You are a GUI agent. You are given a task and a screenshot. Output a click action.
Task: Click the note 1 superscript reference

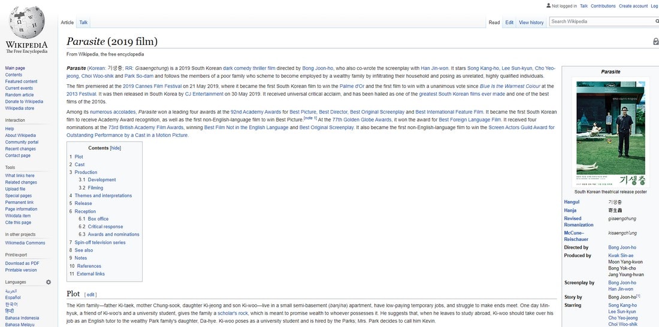click(x=310, y=118)
